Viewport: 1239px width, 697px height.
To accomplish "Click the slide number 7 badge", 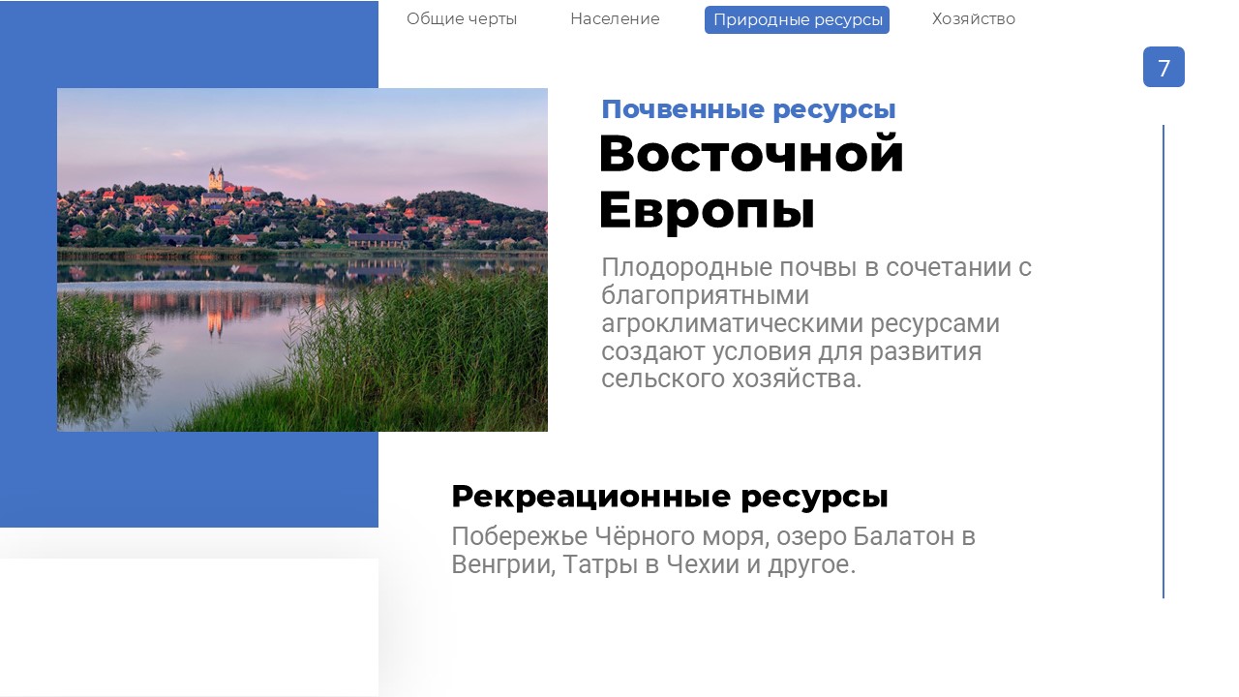I will tap(1163, 68).
